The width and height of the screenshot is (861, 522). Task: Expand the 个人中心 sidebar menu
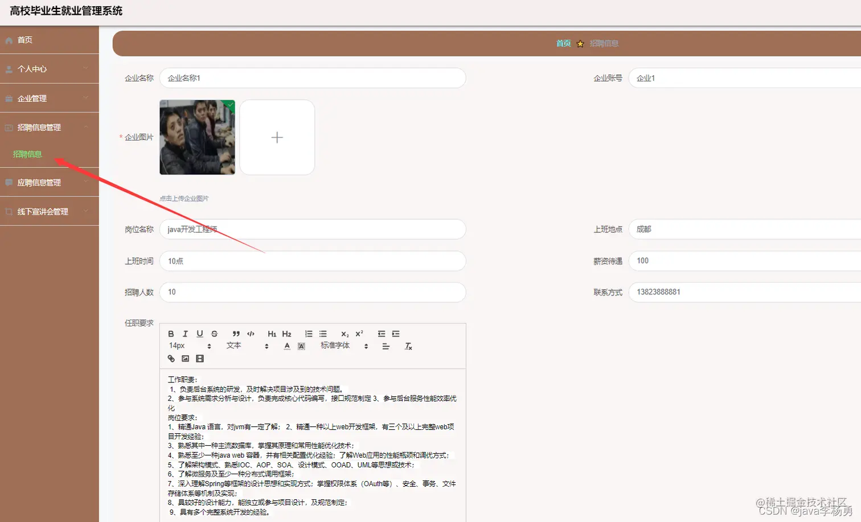tap(49, 69)
